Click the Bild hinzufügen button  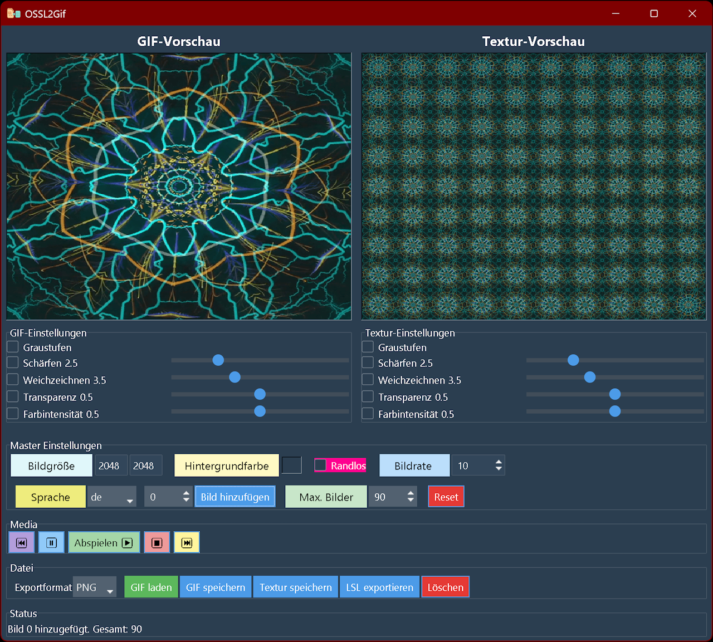point(235,497)
